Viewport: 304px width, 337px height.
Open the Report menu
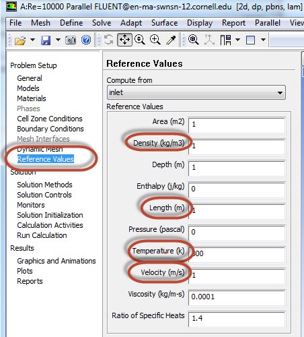[233, 23]
